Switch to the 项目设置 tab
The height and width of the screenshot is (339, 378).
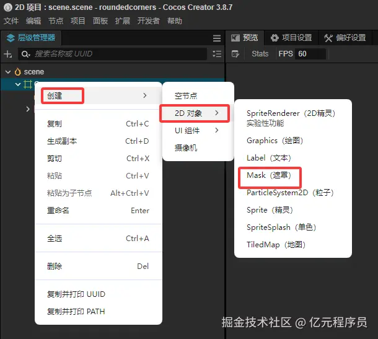click(x=291, y=38)
